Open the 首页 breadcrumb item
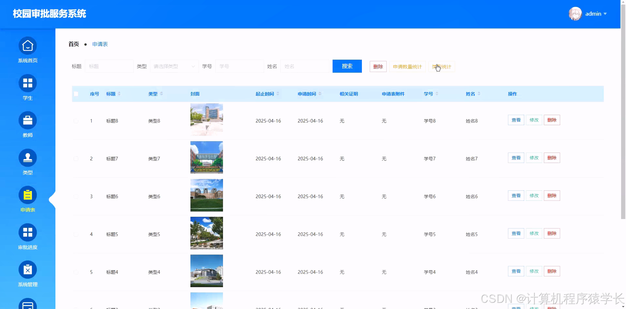Viewport: 626px width, 309px height. tap(73, 44)
